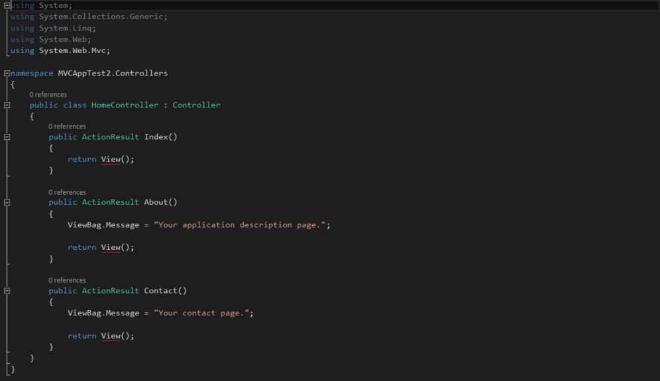Collapse the Contact() method outline
660x381 pixels.
(x=7, y=291)
